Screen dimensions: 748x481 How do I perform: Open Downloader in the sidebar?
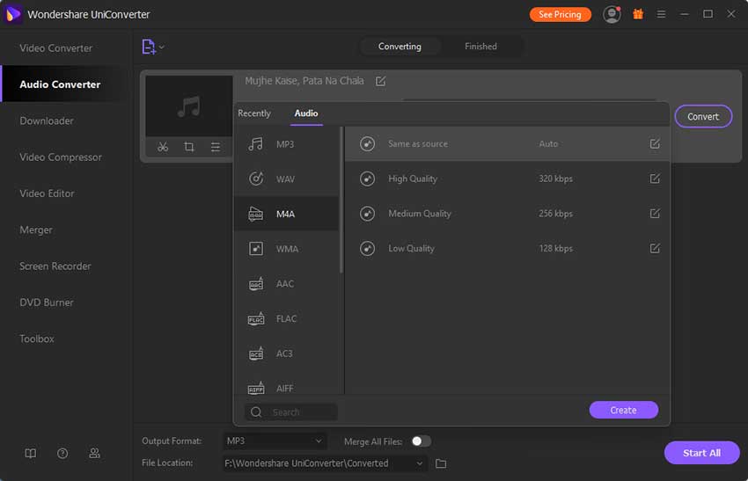(x=47, y=120)
